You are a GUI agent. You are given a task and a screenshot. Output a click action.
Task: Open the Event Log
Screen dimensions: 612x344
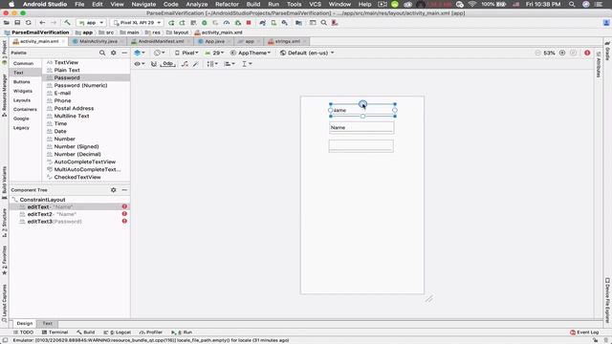pyautogui.click(x=584, y=333)
